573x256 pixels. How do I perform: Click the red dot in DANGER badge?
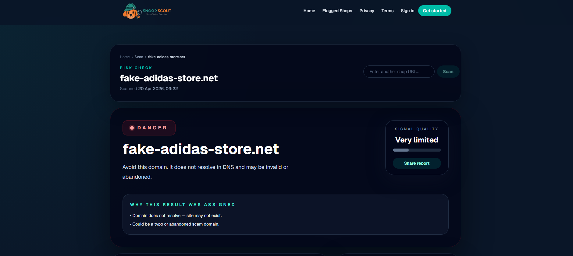point(132,128)
